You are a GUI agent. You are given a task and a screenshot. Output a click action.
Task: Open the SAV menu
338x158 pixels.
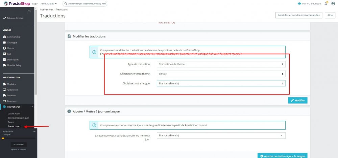[x=9, y=54]
